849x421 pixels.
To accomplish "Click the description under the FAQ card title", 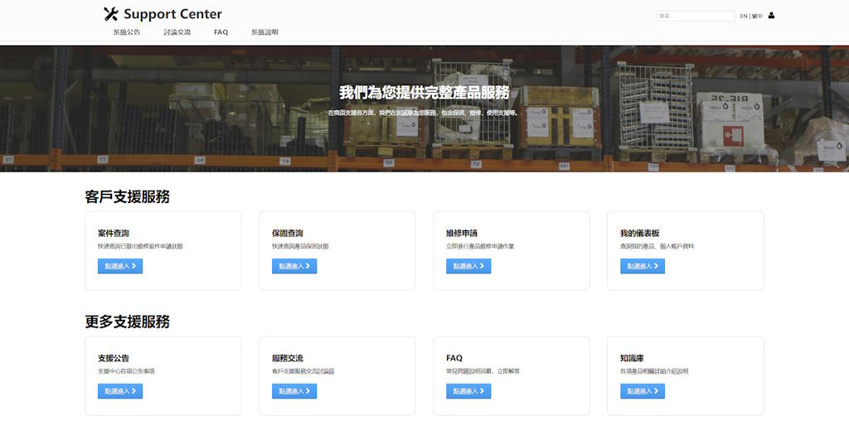I will click(x=483, y=371).
